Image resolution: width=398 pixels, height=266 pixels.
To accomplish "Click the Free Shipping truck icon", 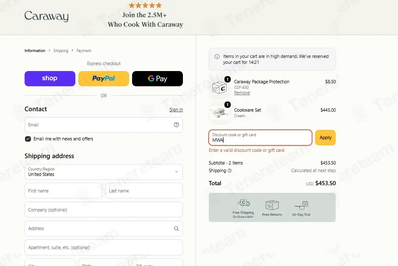I will coord(243,203).
